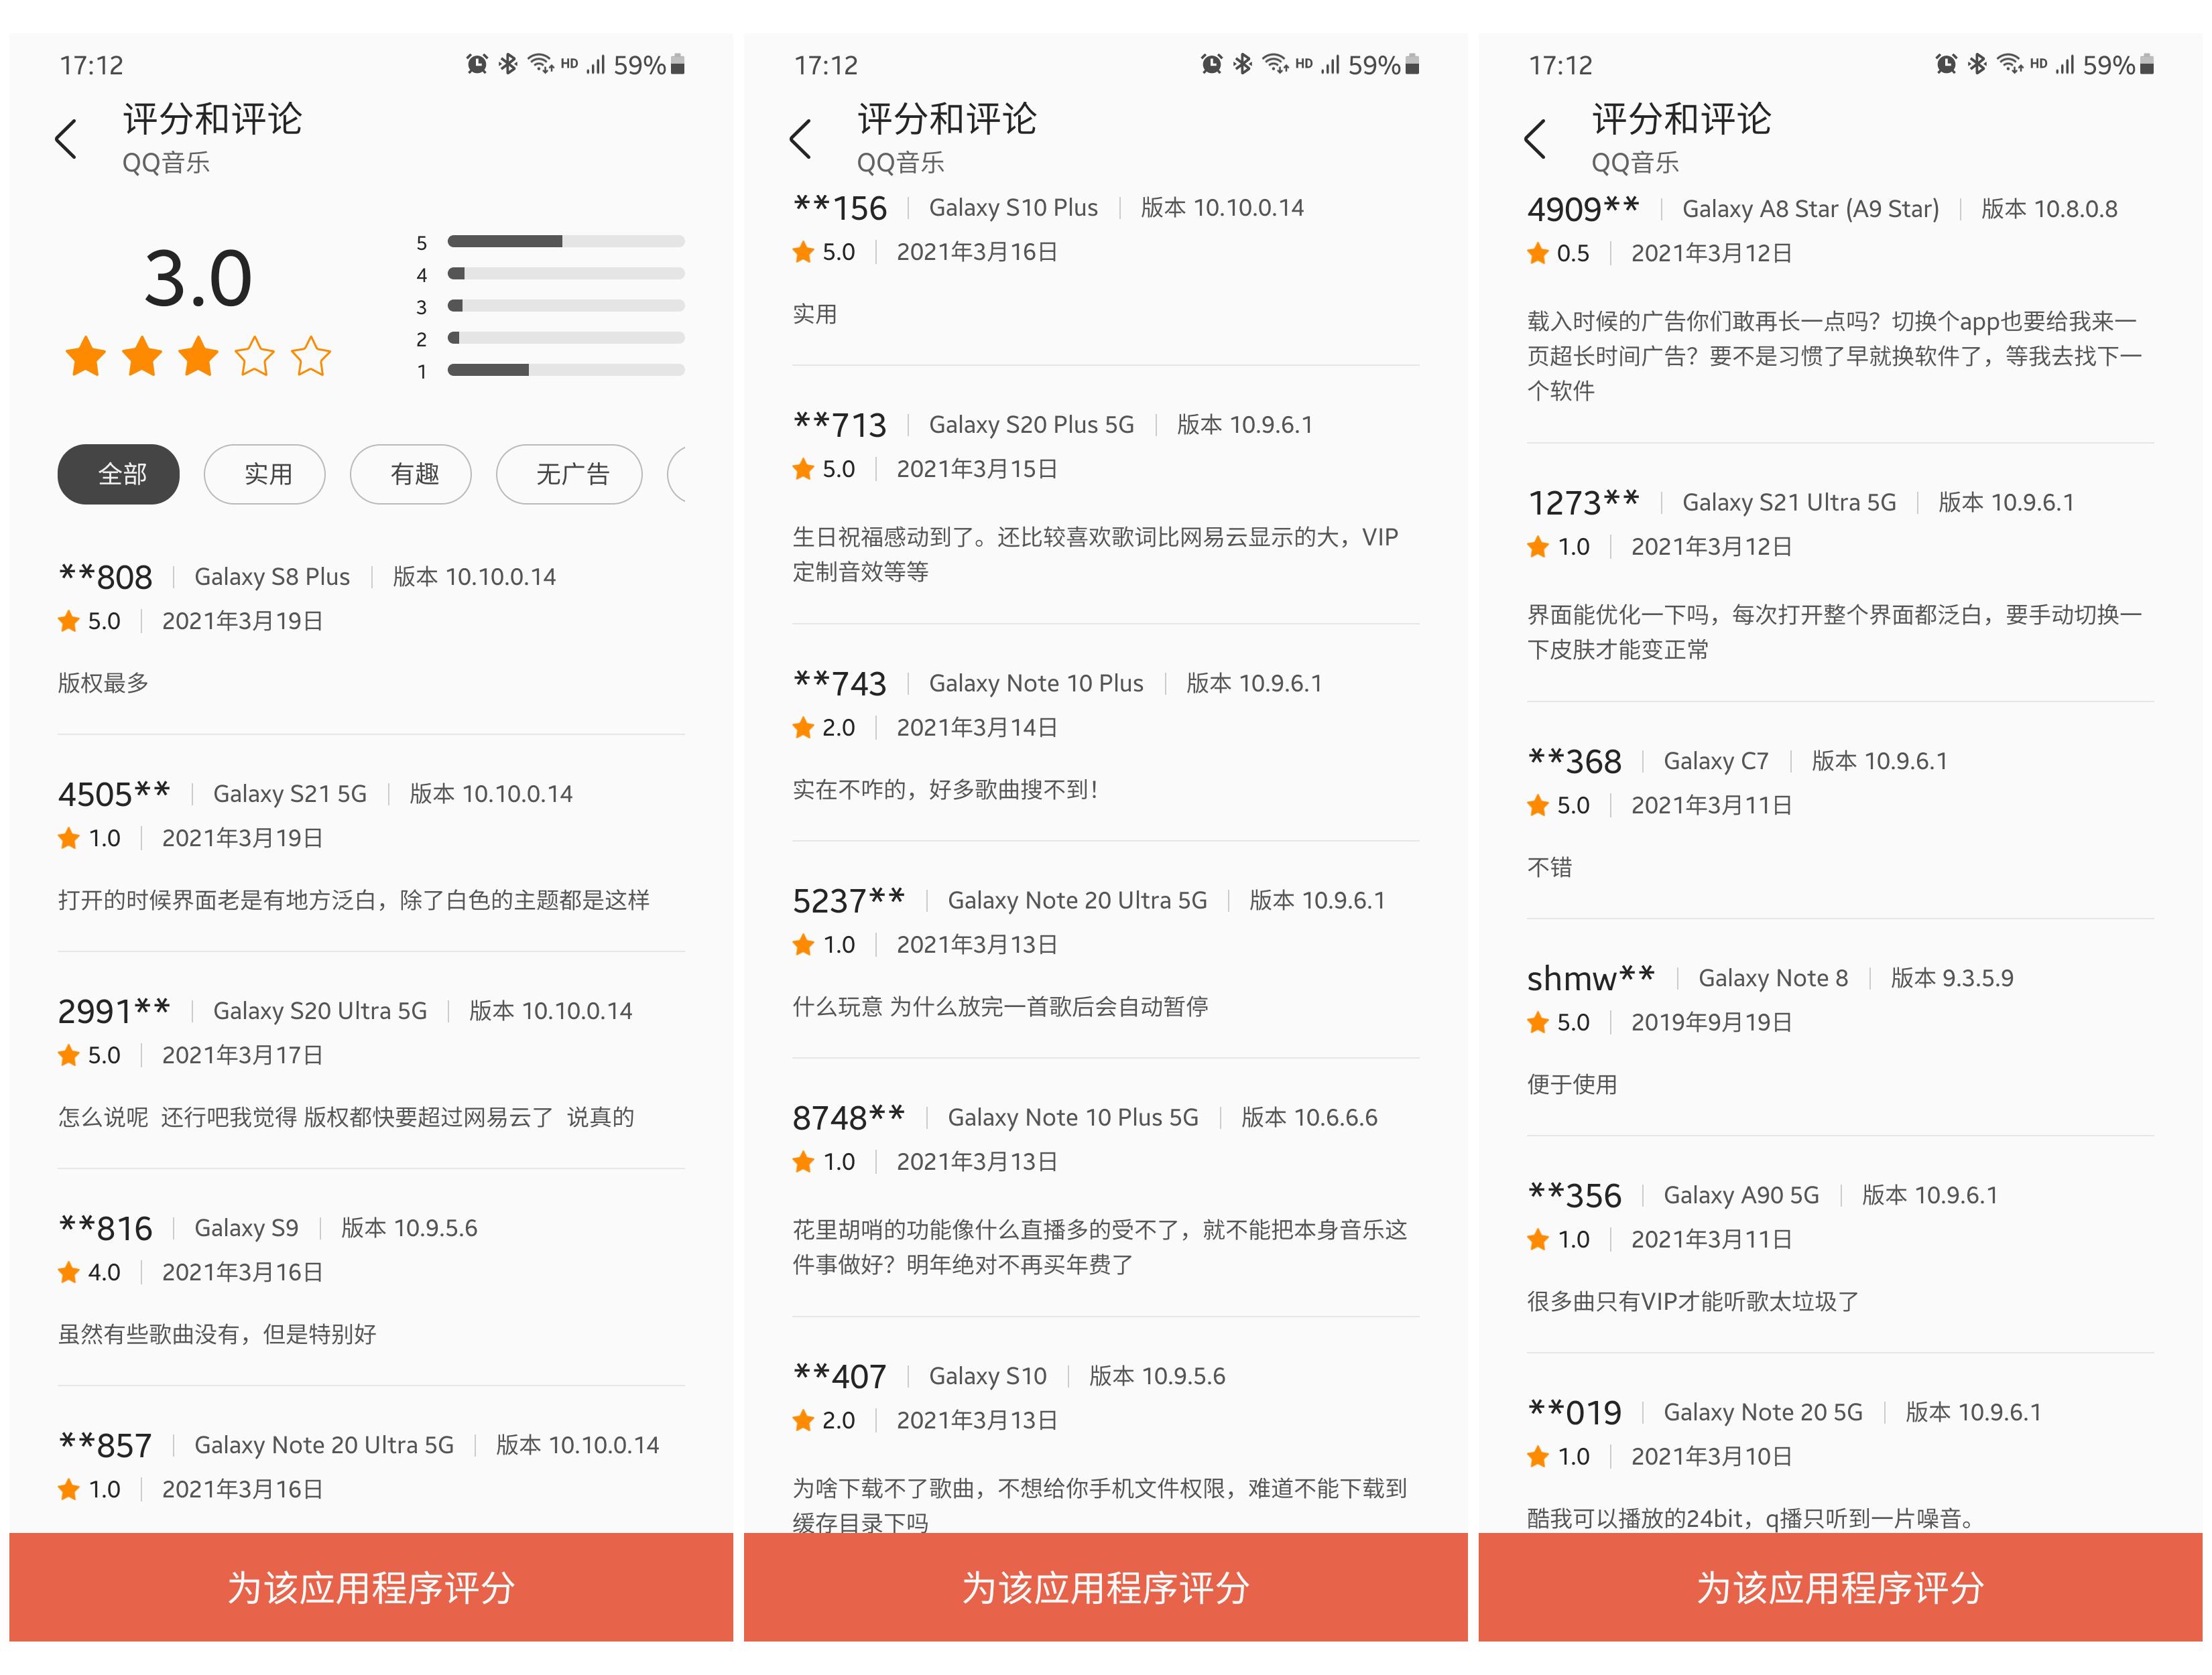The width and height of the screenshot is (2212, 1675).
Task: Tap the 3.0 overall rating score
Action: tap(198, 278)
